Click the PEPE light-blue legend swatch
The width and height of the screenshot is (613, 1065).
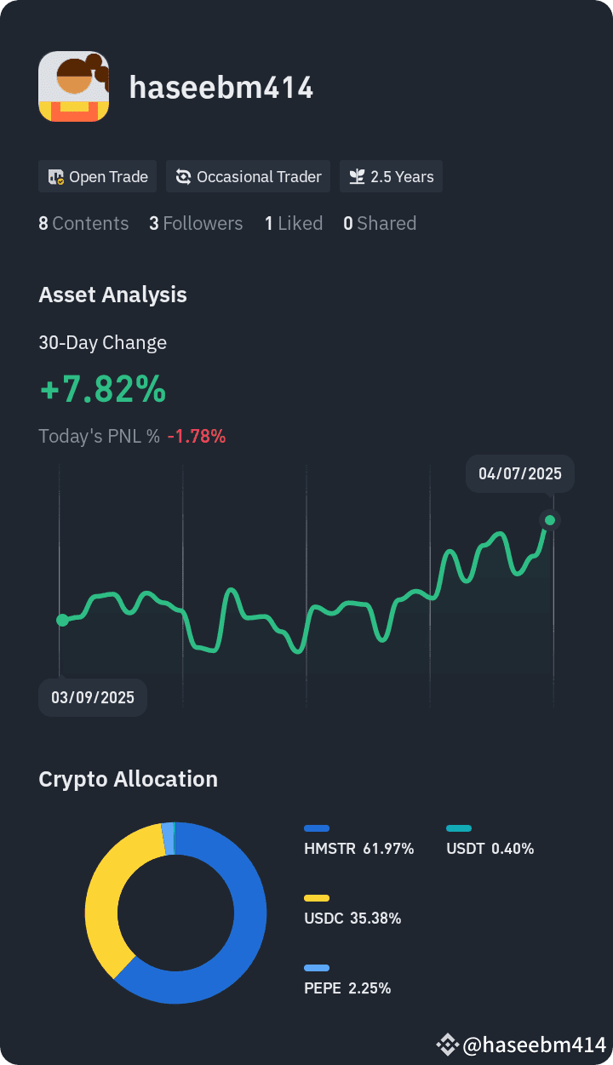pyautogui.click(x=317, y=968)
